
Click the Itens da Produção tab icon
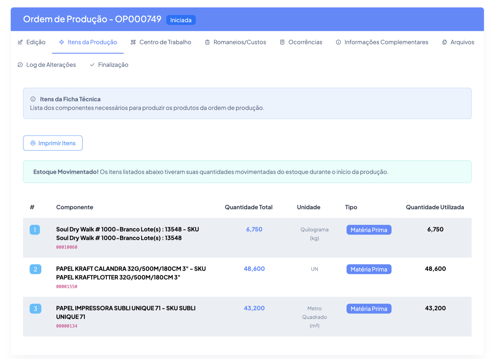pyautogui.click(x=62, y=42)
